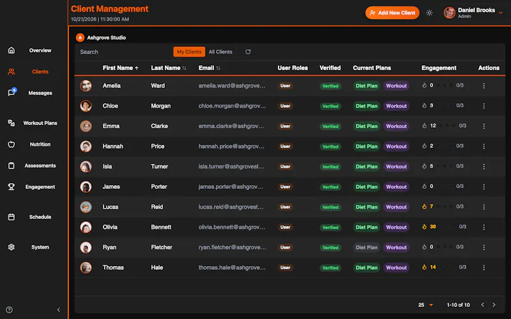Click Add New Client button
The height and width of the screenshot is (319, 511).
click(x=392, y=13)
